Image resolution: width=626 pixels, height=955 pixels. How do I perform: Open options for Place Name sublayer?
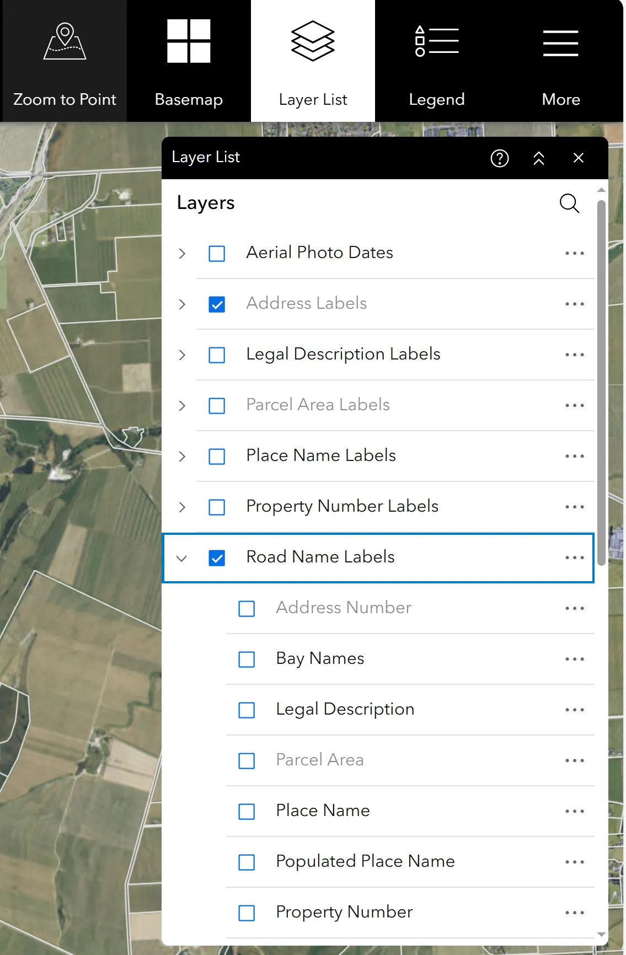(575, 811)
